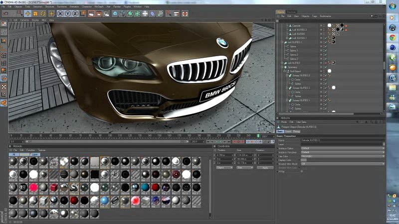This screenshot has width=399, height=224.
Task: Select the Basic attributes tab
Action: click(x=280, y=131)
